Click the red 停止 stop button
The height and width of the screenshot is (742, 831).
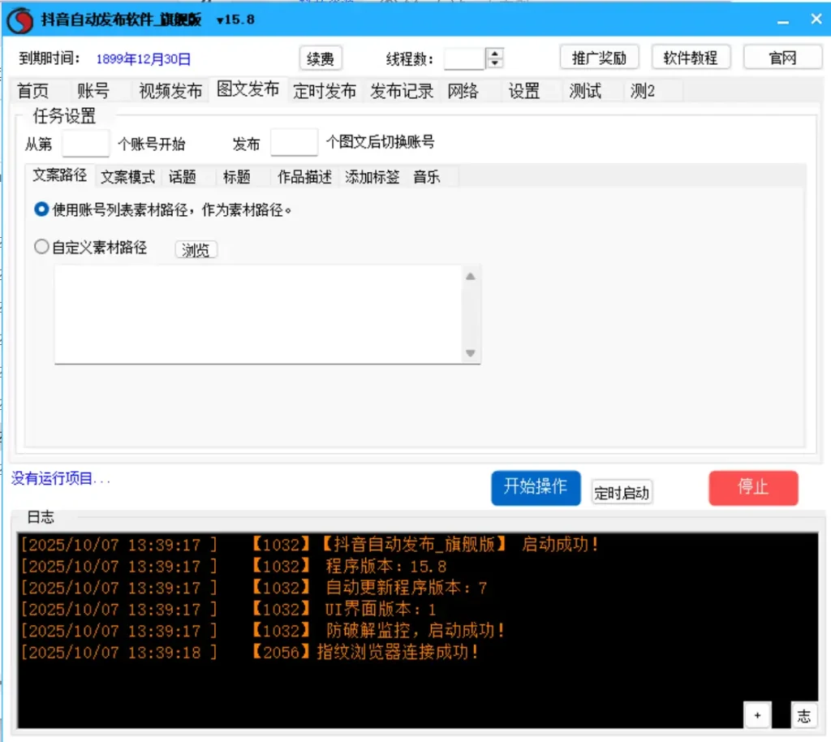click(x=752, y=488)
